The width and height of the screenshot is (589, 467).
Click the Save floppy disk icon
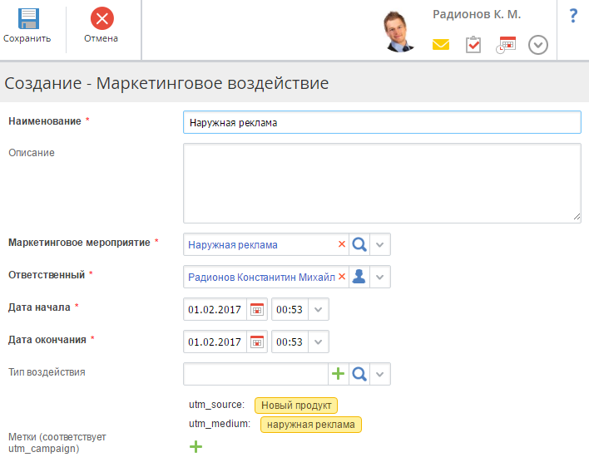tap(27, 19)
